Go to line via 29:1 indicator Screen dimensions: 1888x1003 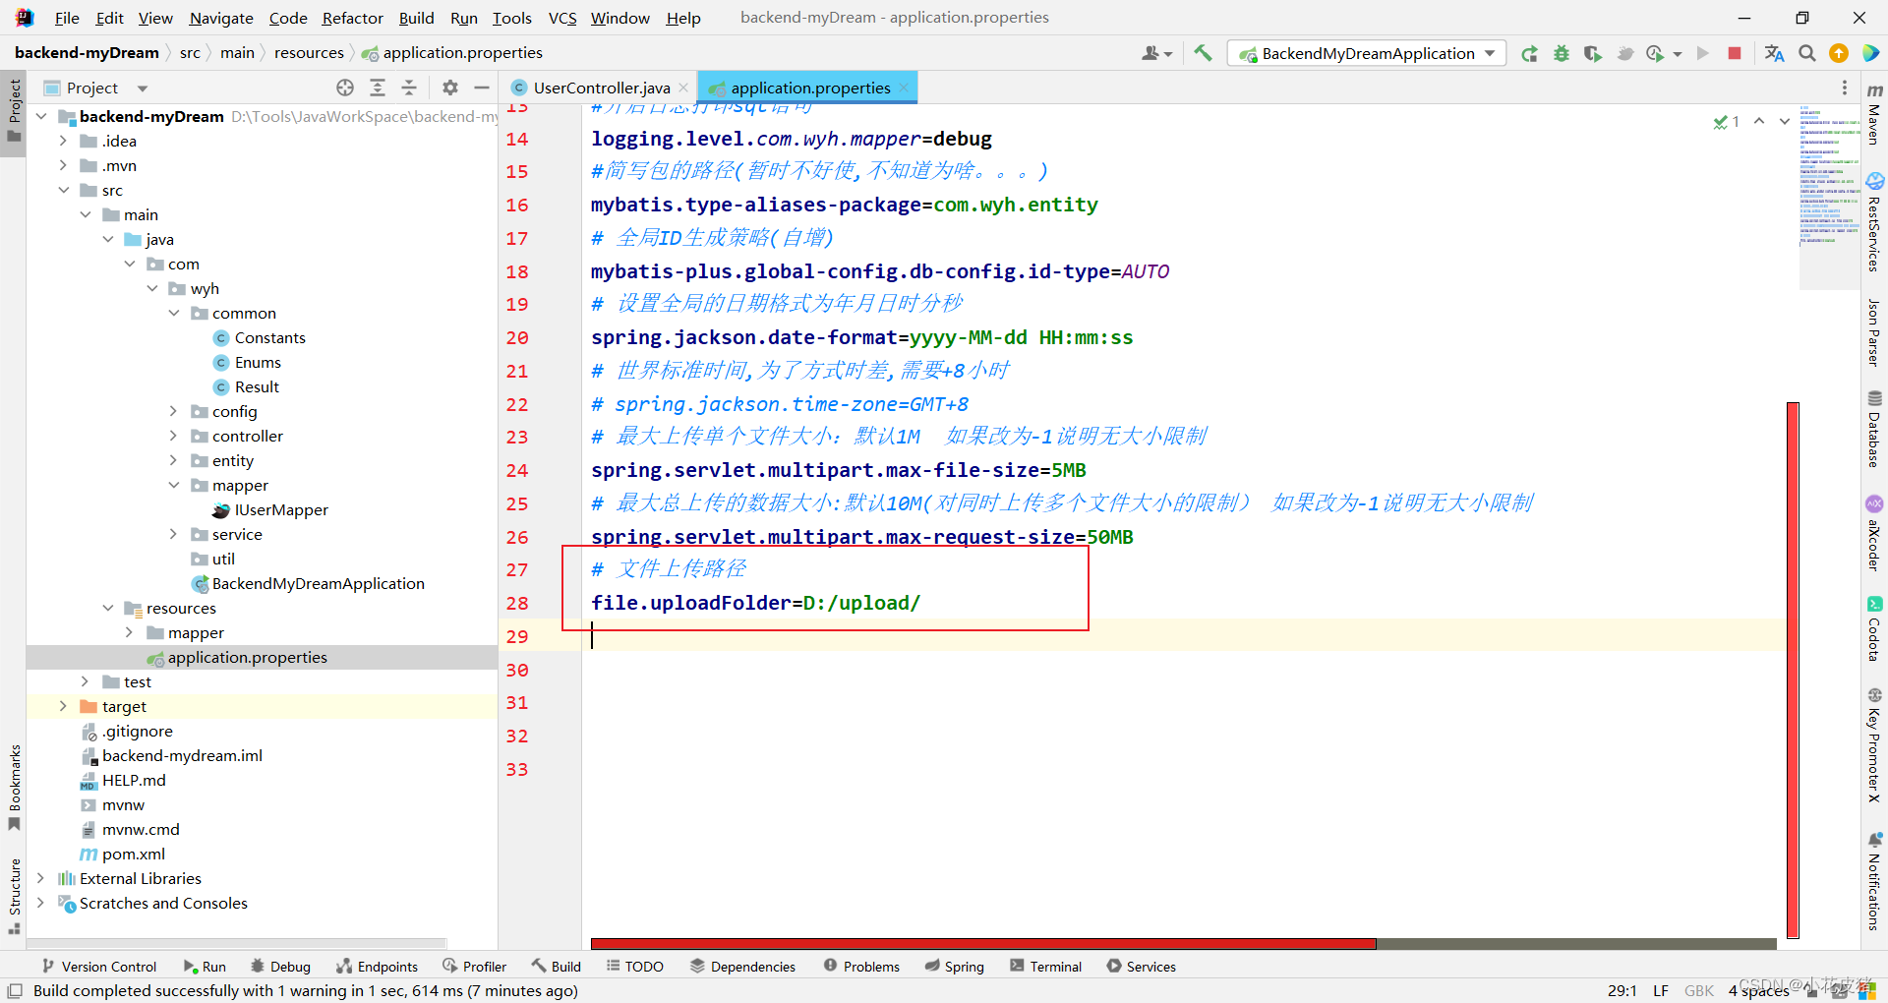click(1622, 991)
